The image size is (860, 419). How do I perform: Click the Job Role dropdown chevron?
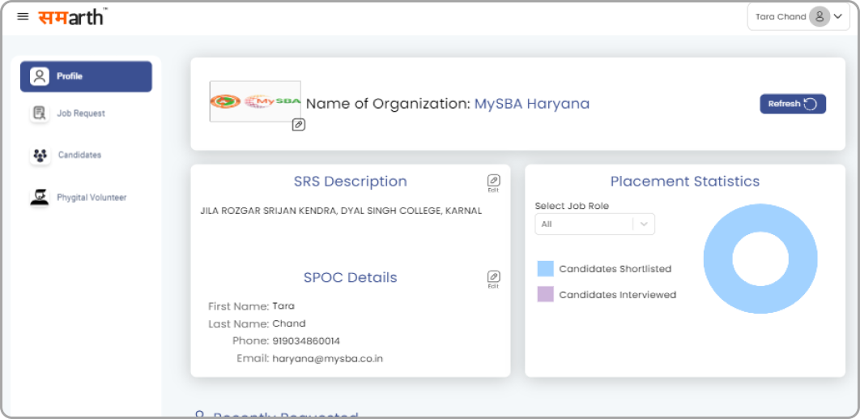point(644,224)
